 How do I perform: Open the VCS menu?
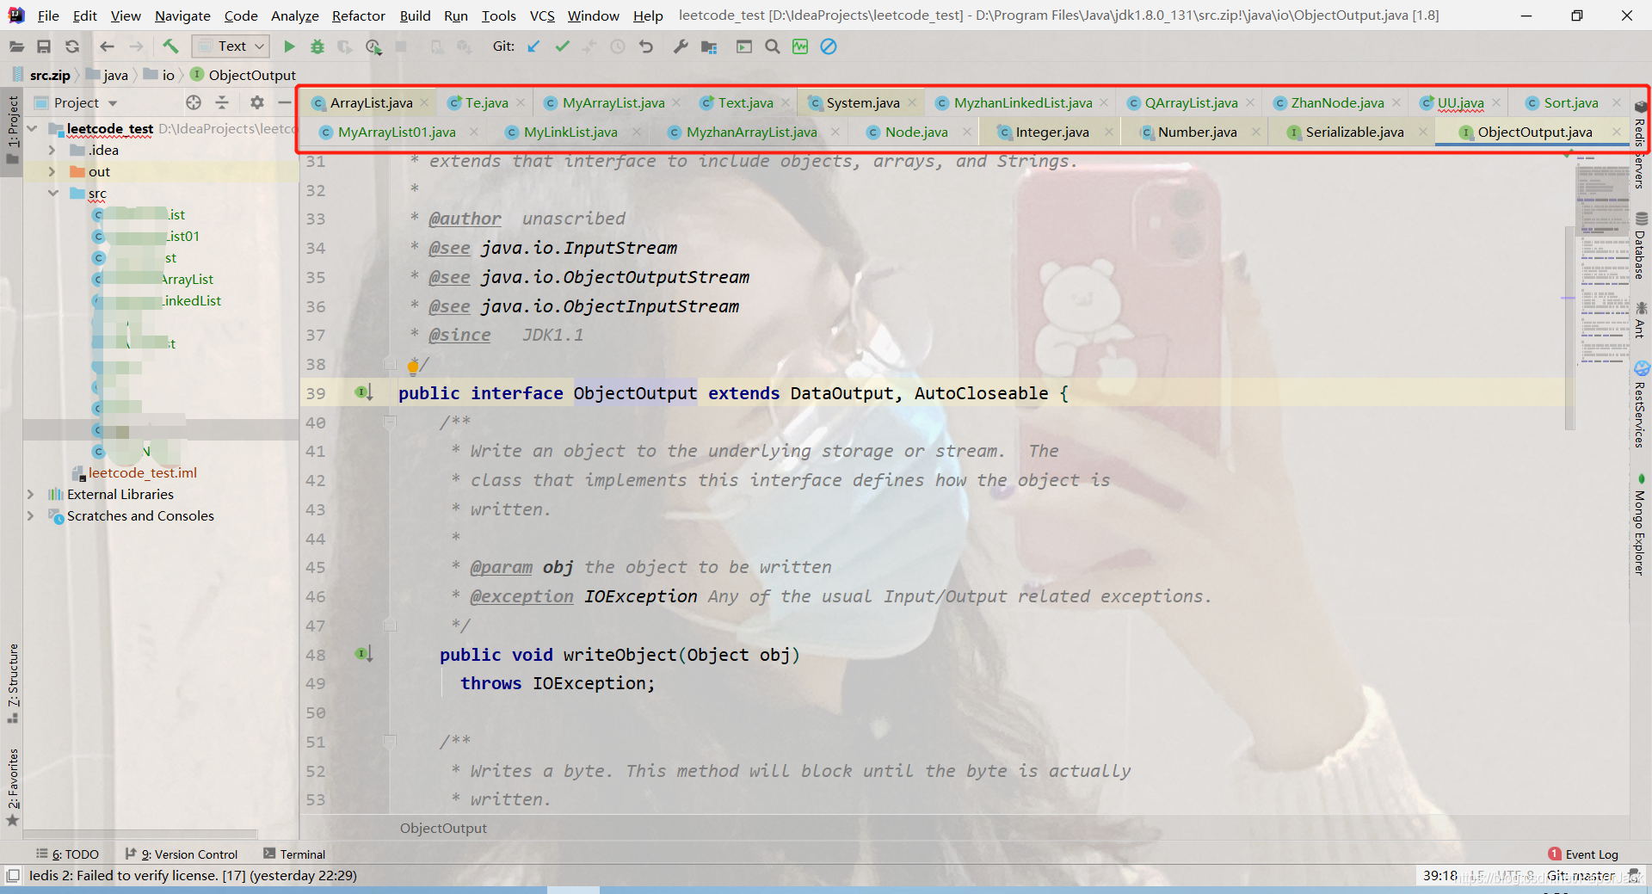542,15
